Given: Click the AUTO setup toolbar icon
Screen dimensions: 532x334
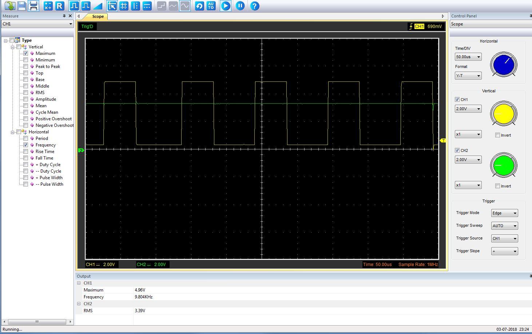Looking at the screenshot, I should point(211,6).
